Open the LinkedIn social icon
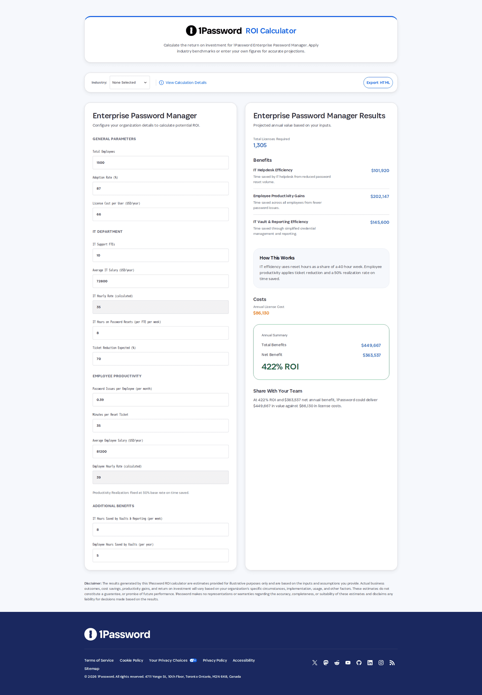 point(370,663)
